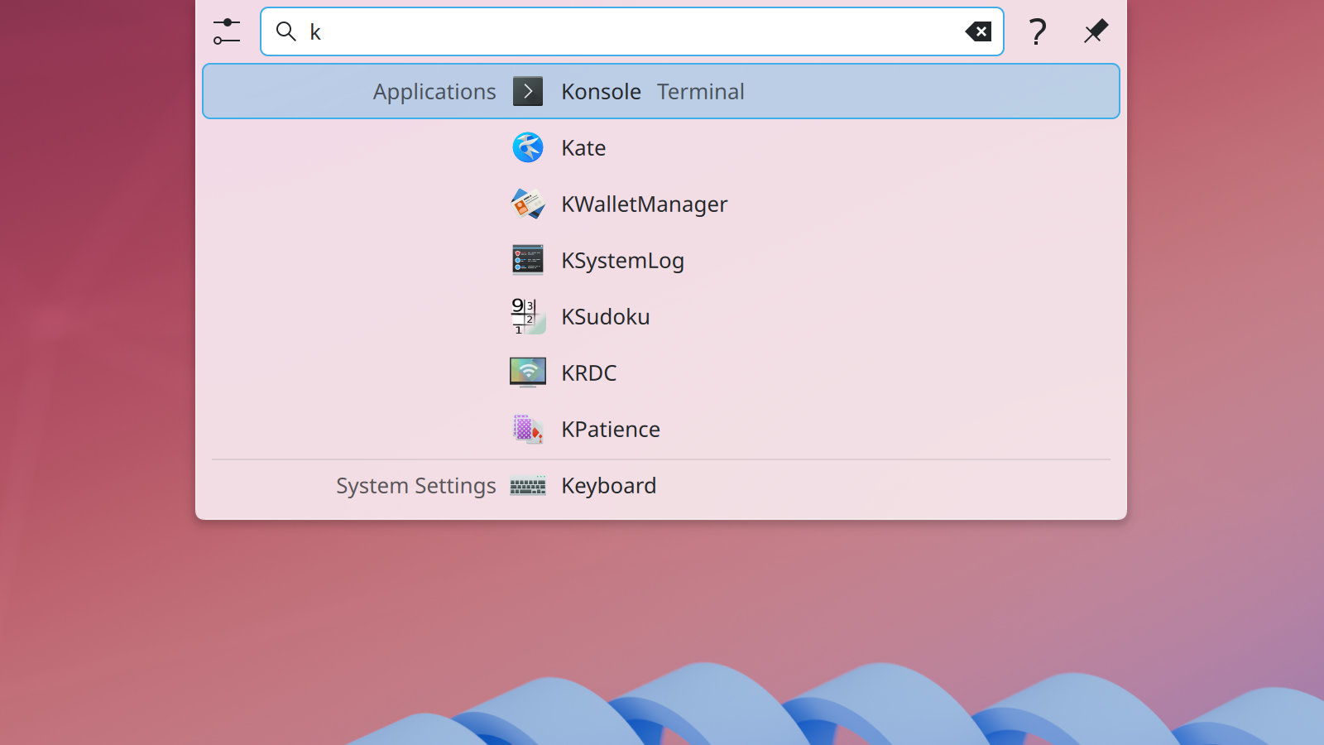Click the System Settings category label
This screenshot has height=745, width=1324.
[415, 486]
